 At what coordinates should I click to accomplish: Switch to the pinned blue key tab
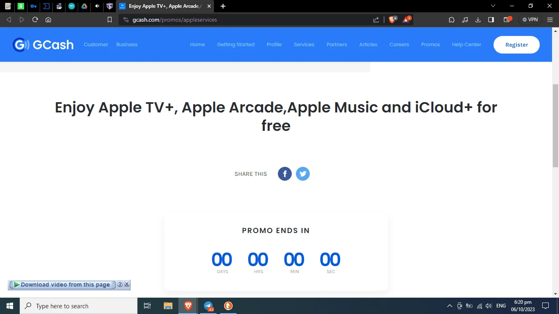click(34, 6)
